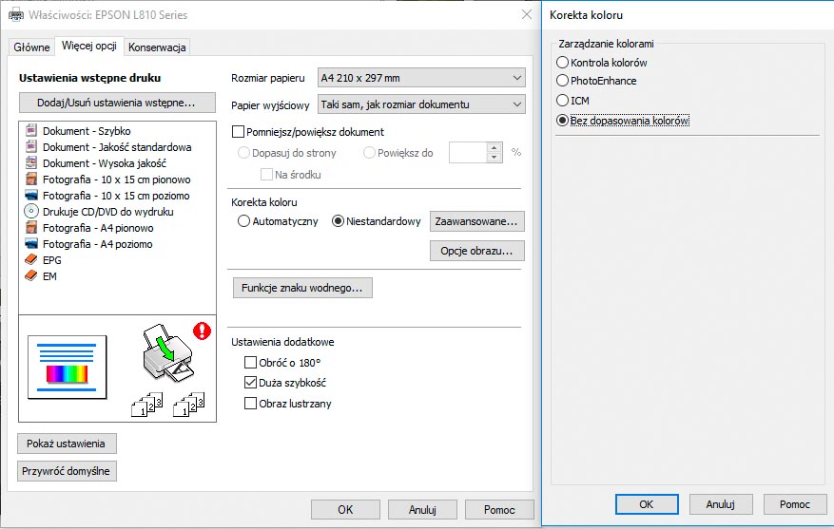Select the 'Dokument - Wysoka jakość' preset text

pyautogui.click(x=105, y=163)
